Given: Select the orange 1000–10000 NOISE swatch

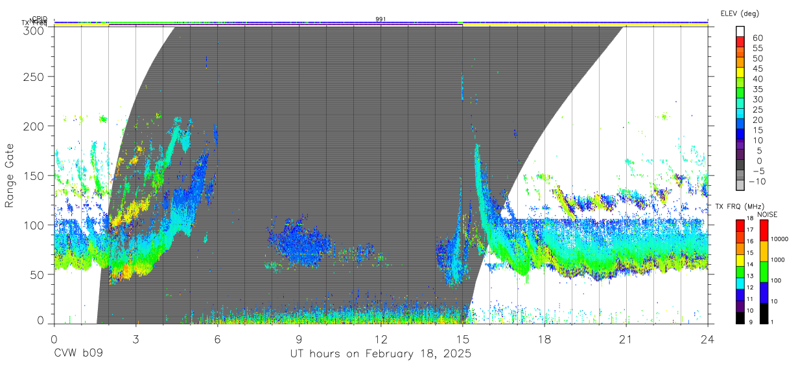Looking at the screenshot, I should pos(766,250).
